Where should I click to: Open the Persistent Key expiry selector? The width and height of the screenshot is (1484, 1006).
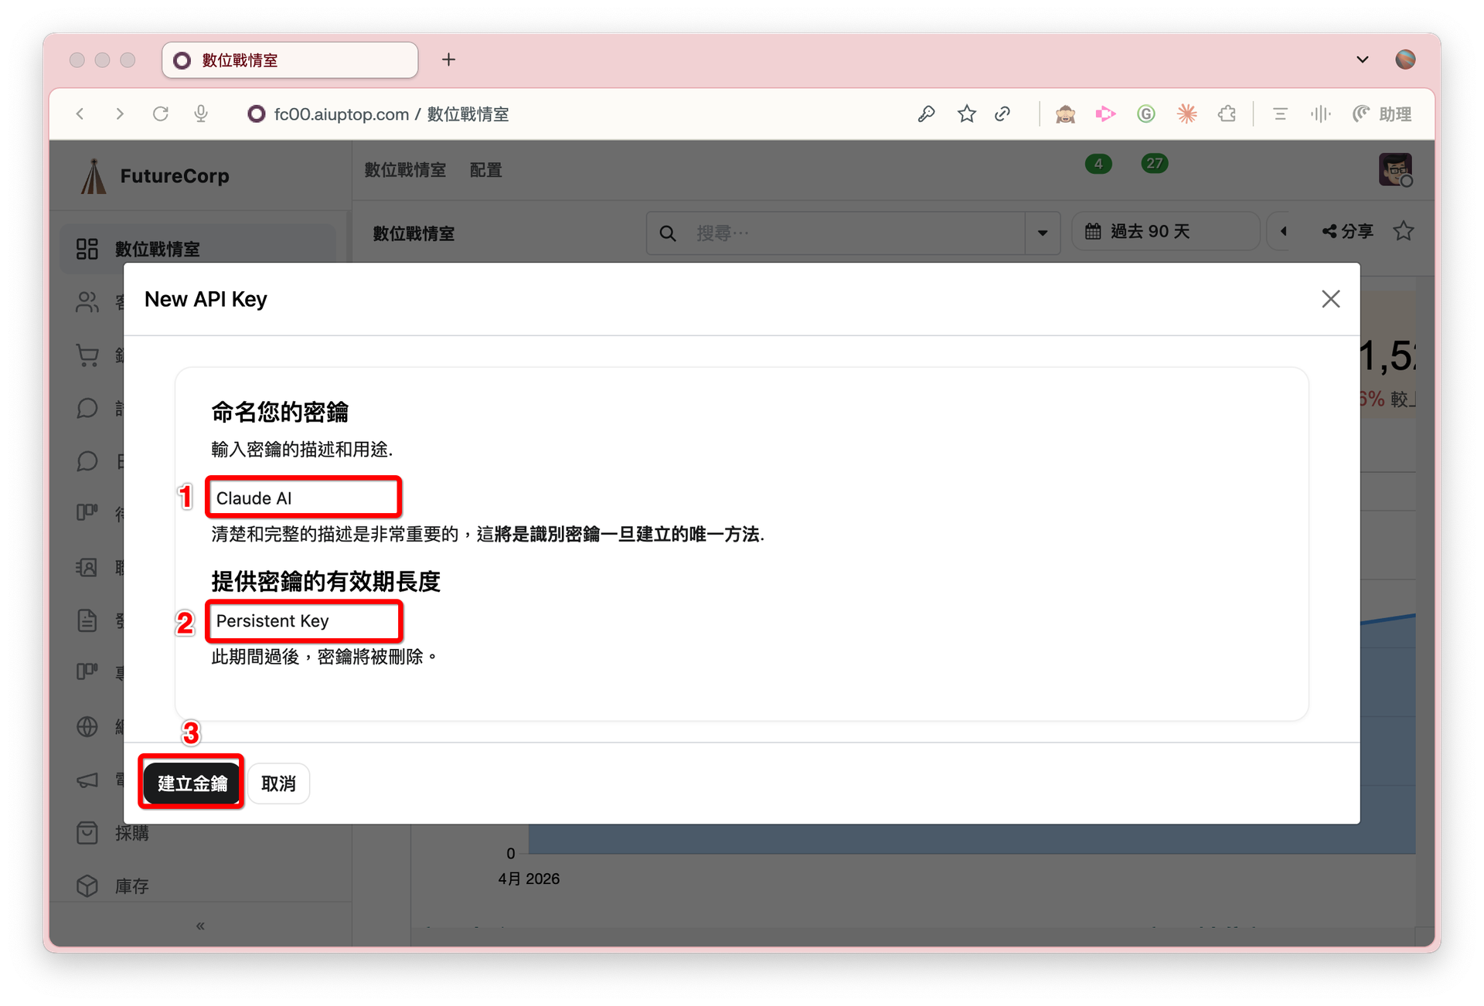[x=304, y=621]
